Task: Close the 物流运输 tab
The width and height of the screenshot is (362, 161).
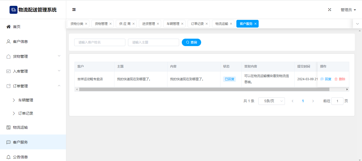Action: tap(231, 24)
